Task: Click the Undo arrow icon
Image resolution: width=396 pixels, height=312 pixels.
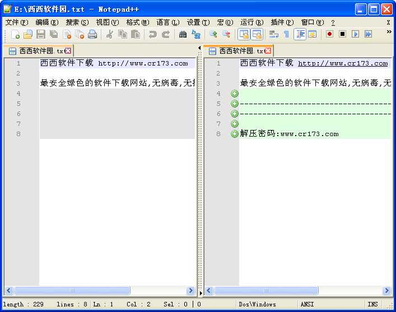Action: click(152, 34)
